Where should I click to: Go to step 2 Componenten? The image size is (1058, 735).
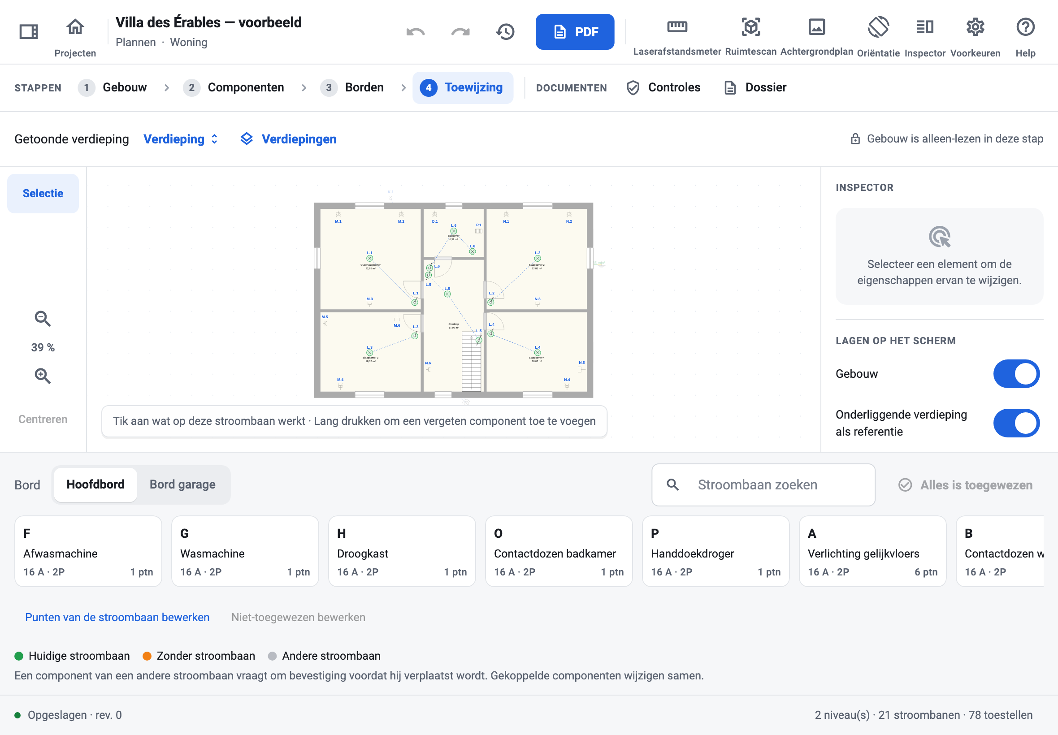point(234,87)
